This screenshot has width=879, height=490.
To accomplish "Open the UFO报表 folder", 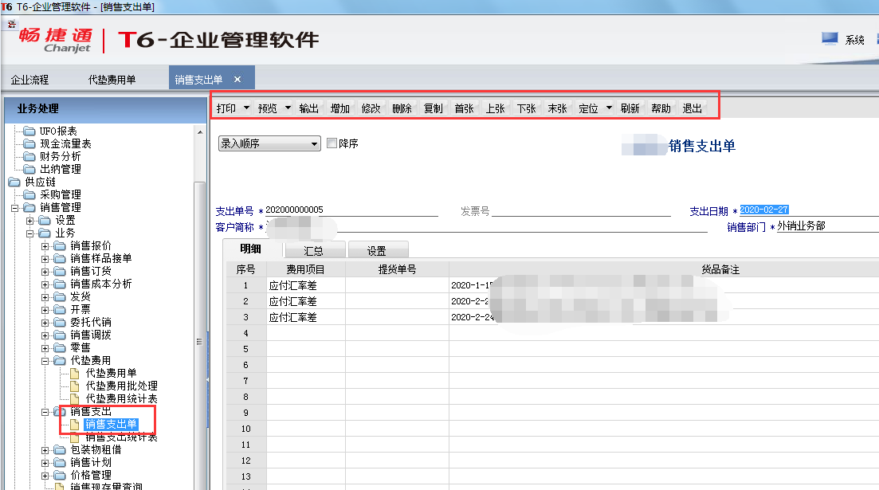I will (x=58, y=131).
